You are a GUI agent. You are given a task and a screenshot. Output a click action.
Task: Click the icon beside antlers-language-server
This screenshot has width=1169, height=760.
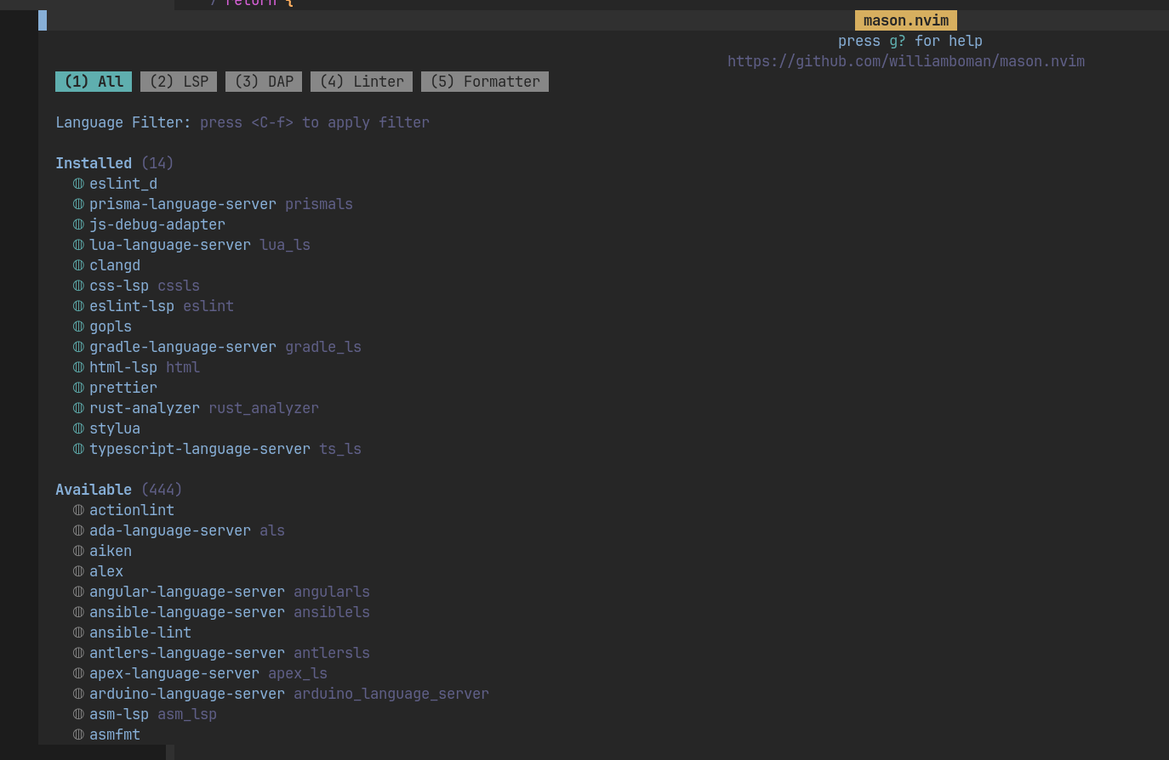[x=78, y=653]
